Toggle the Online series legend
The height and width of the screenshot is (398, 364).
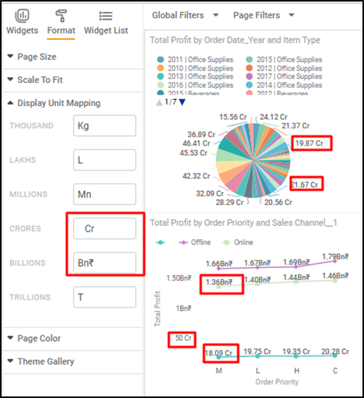point(238,242)
